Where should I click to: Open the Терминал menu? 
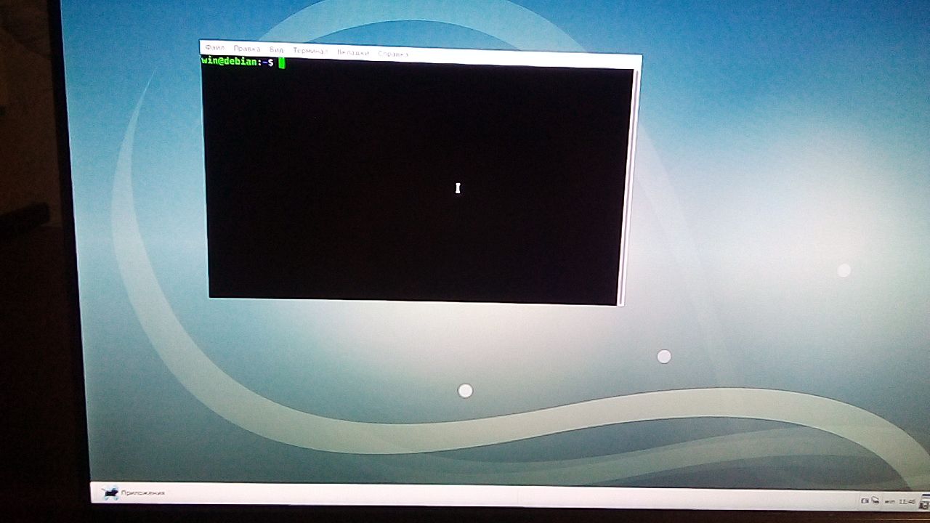(x=310, y=52)
